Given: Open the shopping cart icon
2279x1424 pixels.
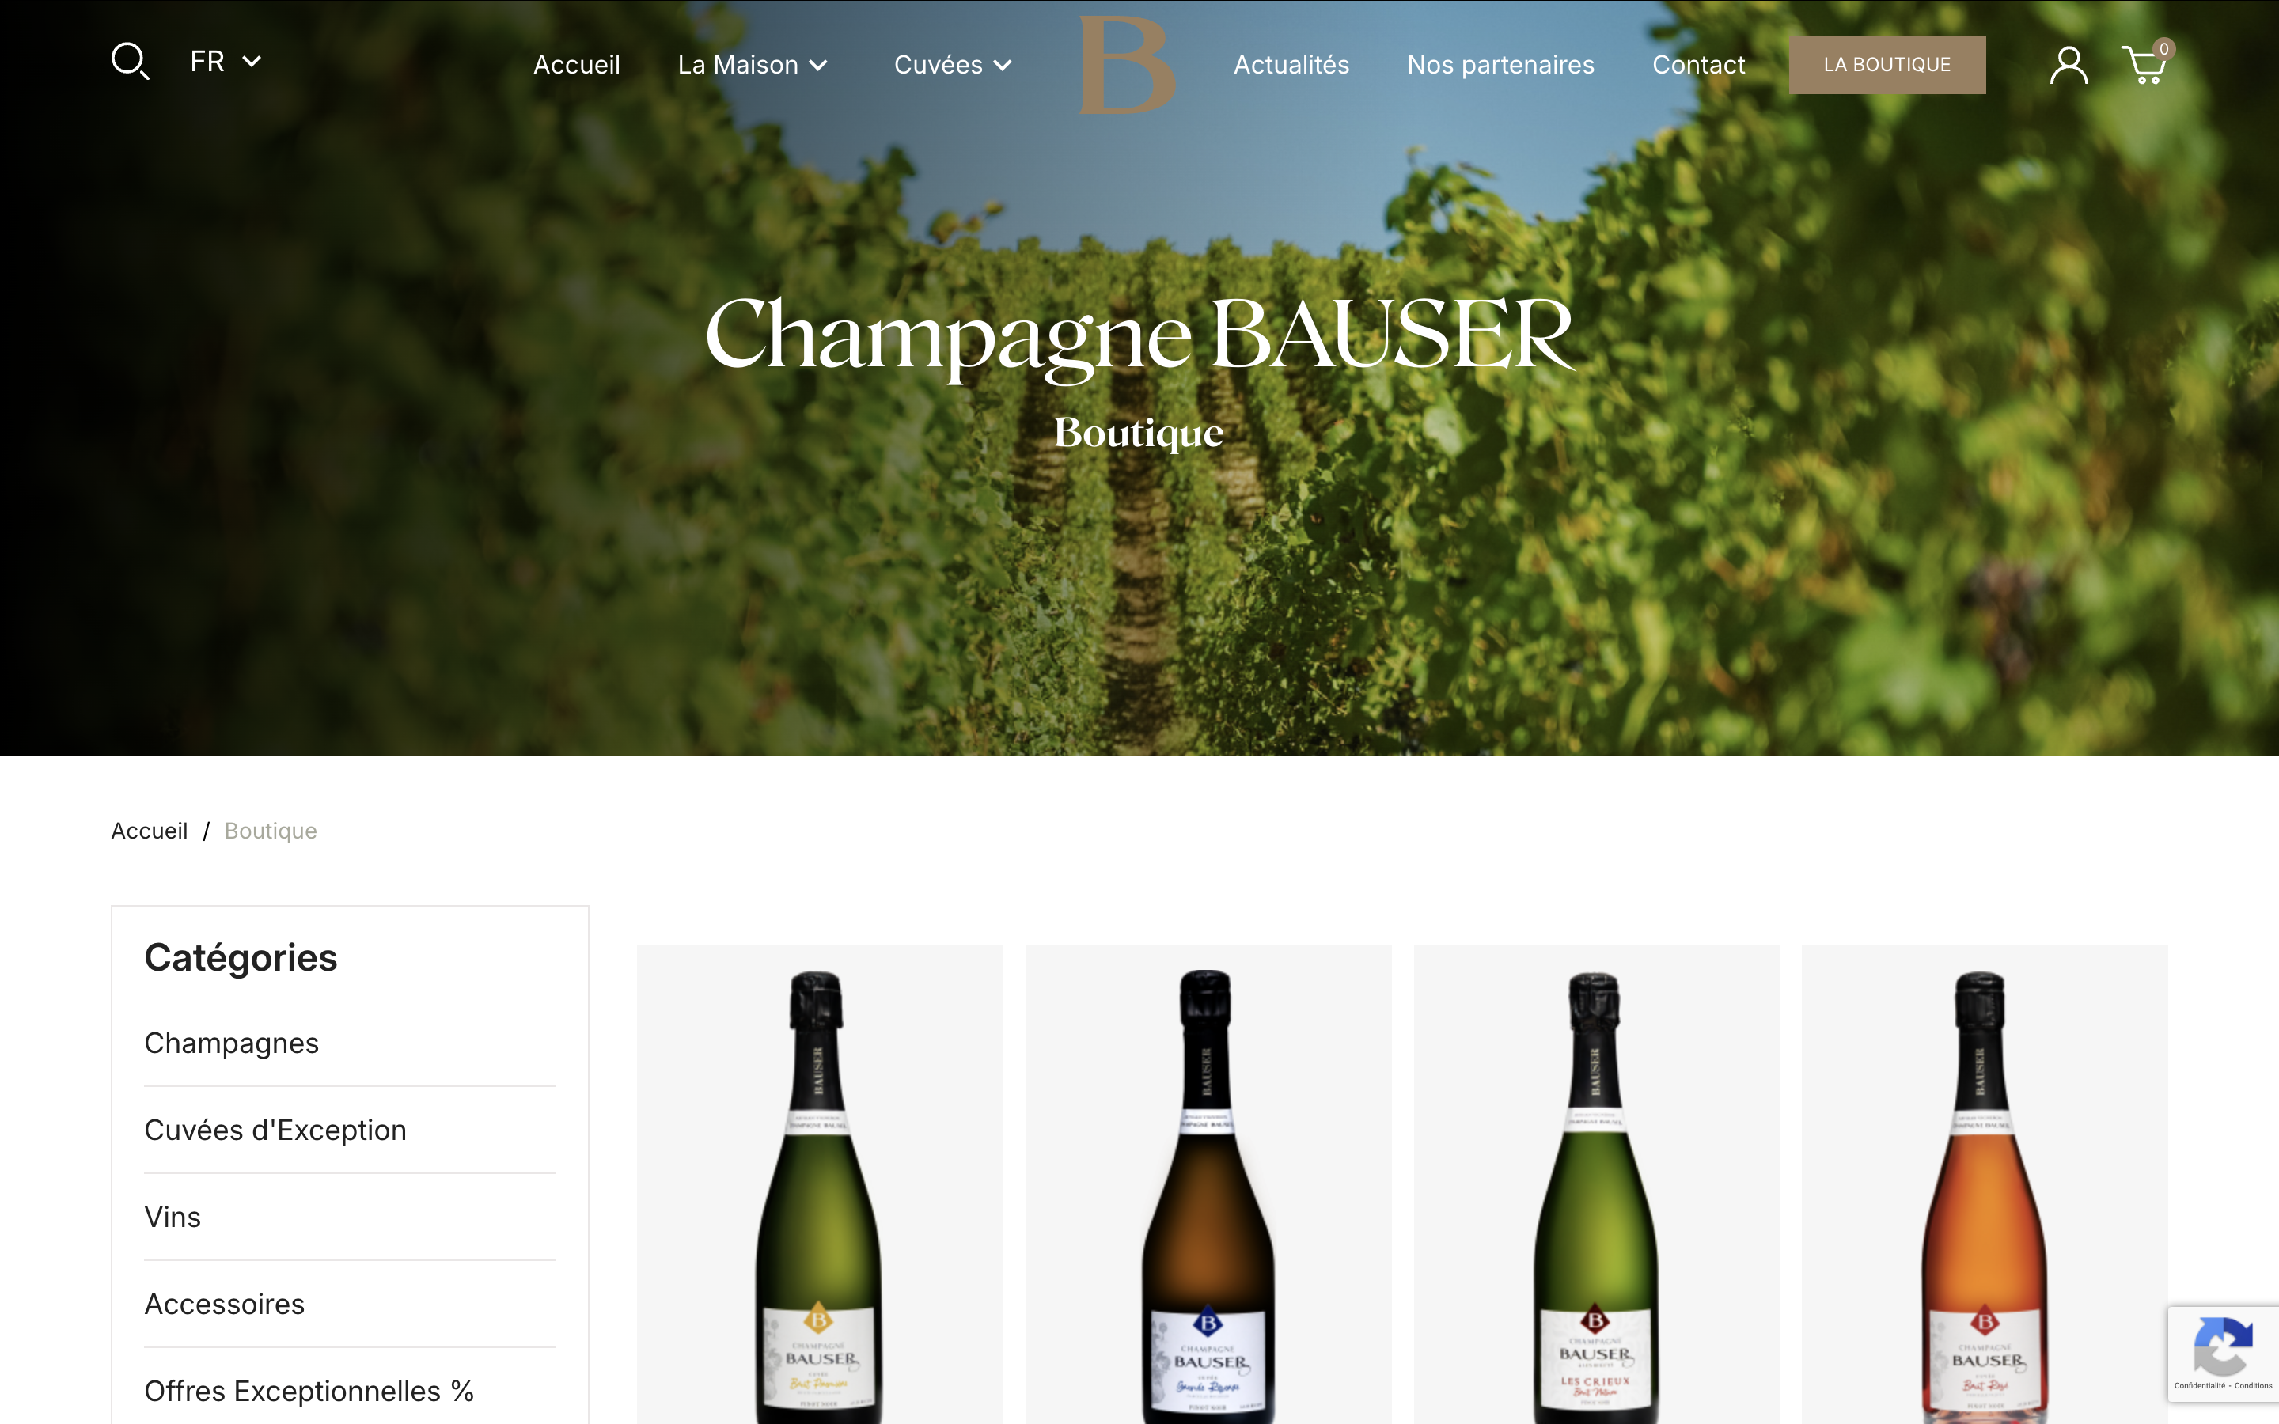Looking at the screenshot, I should pos(2146,63).
